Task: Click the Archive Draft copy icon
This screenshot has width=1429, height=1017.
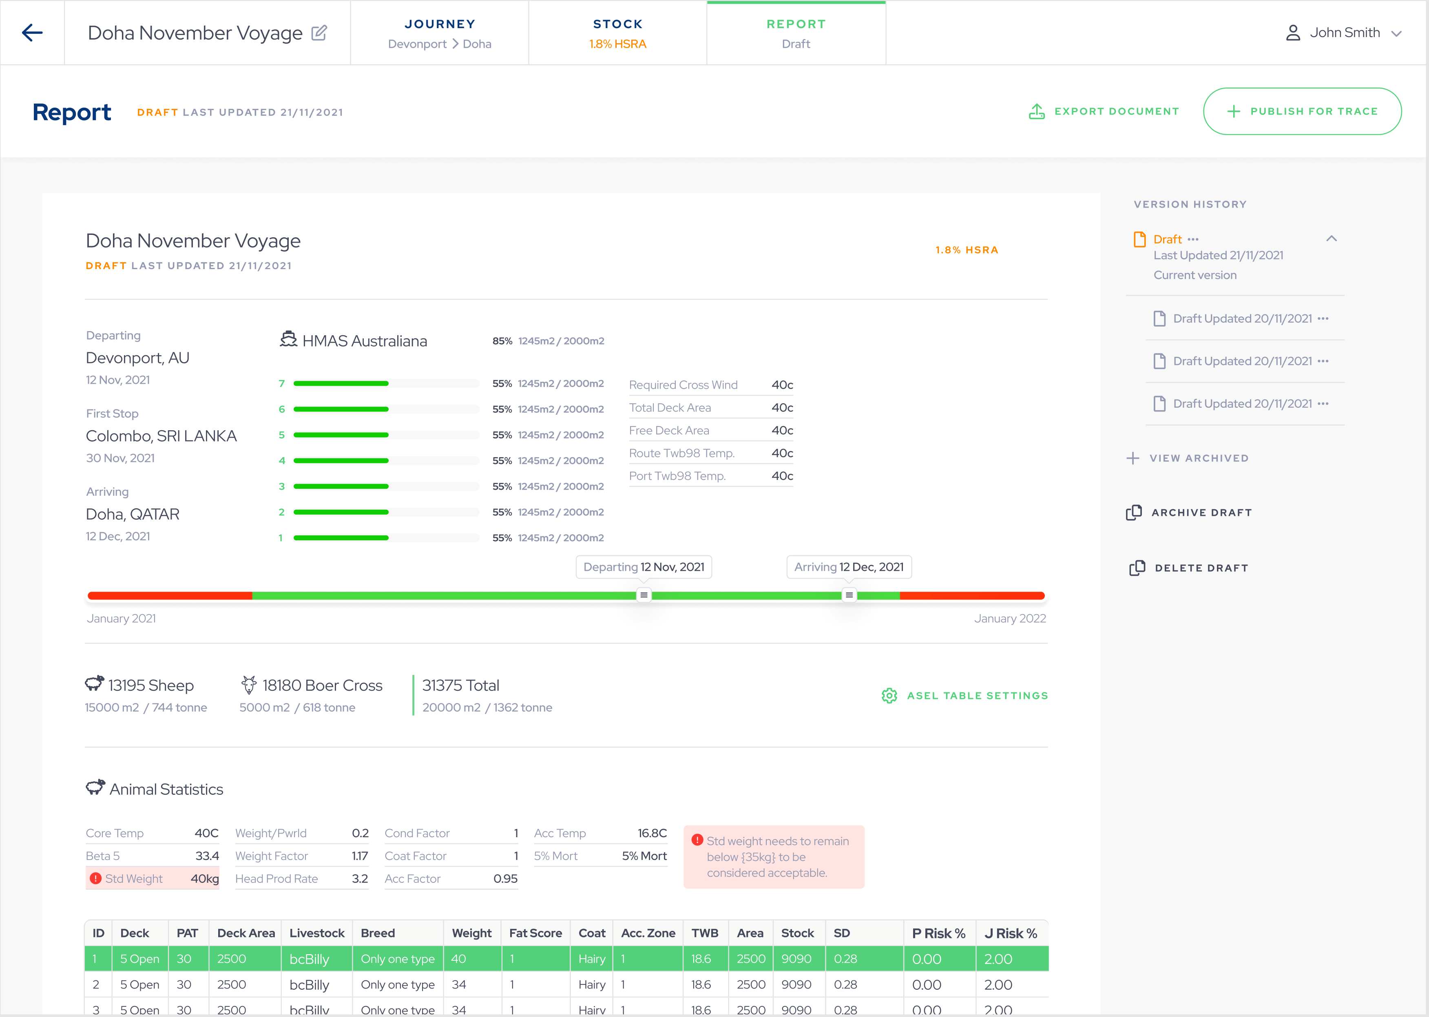Action: tap(1134, 513)
